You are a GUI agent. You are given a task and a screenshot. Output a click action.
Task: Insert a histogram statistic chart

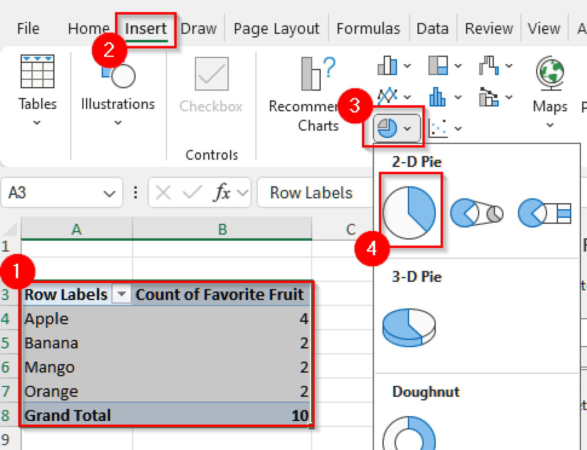pos(437,96)
